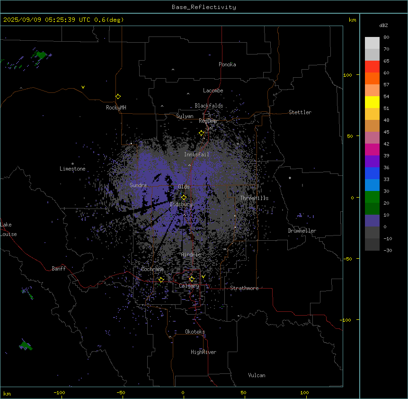Click the green echo patch in top-left corner
This screenshot has height=399, width=408.
(x=41, y=55)
